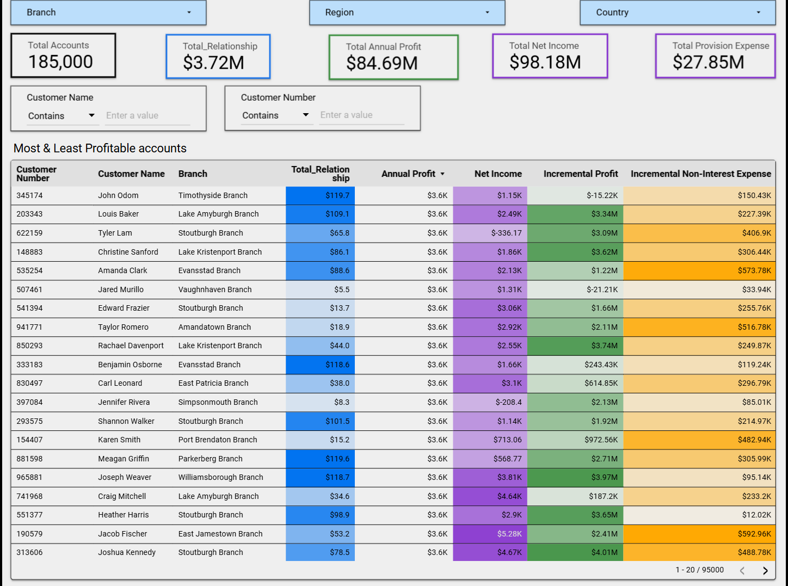Click Parkerberg Branch cell

point(210,459)
